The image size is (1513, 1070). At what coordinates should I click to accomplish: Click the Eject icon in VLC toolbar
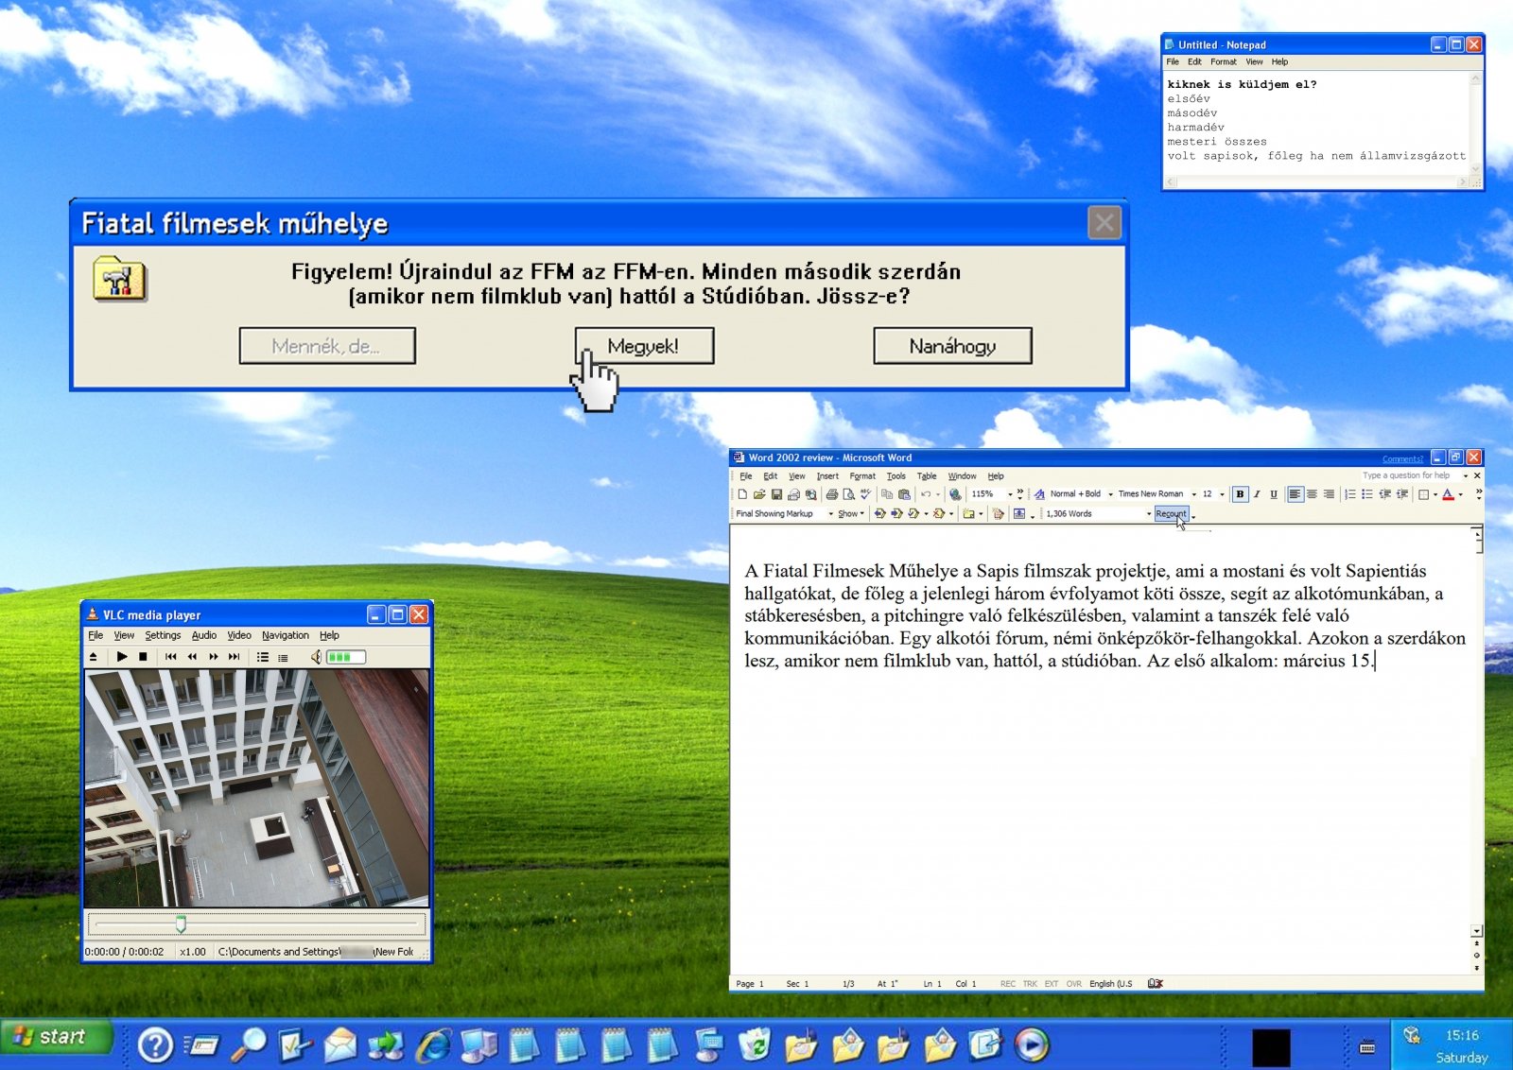[94, 657]
